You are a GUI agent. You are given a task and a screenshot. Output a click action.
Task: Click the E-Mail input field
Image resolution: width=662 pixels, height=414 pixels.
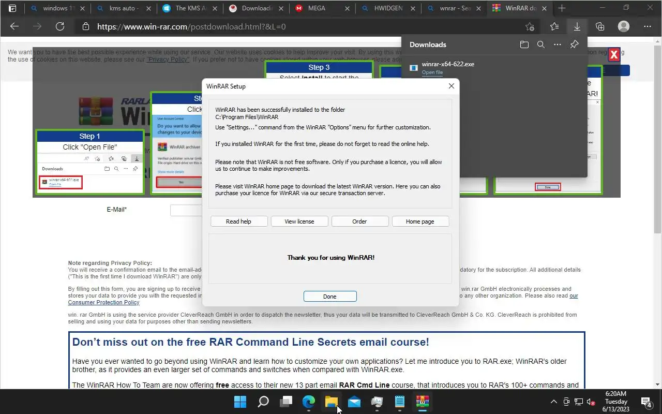click(186, 210)
